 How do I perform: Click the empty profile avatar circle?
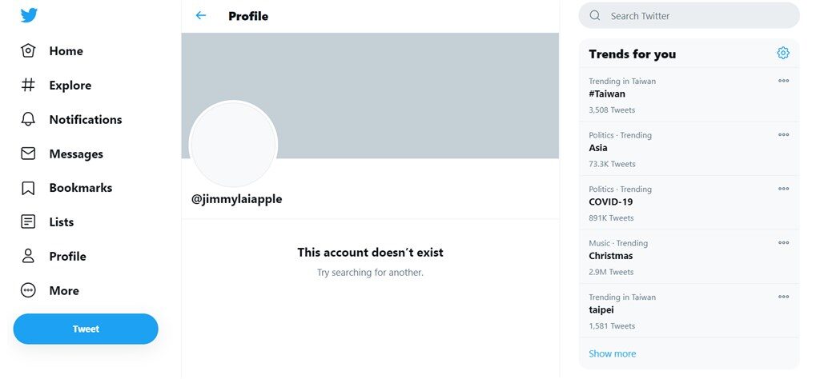point(233,145)
